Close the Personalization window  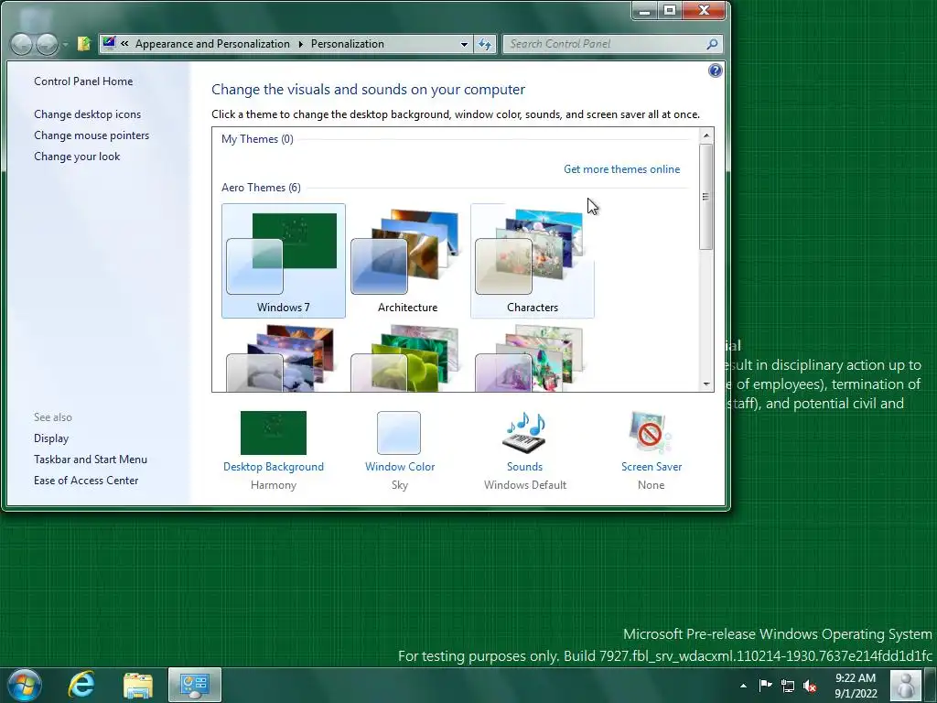[x=704, y=11]
